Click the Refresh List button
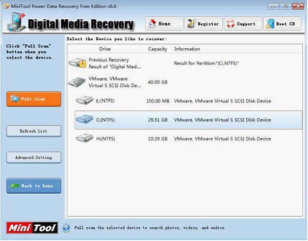This screenshot has width=308, height=241. [34, 131]
